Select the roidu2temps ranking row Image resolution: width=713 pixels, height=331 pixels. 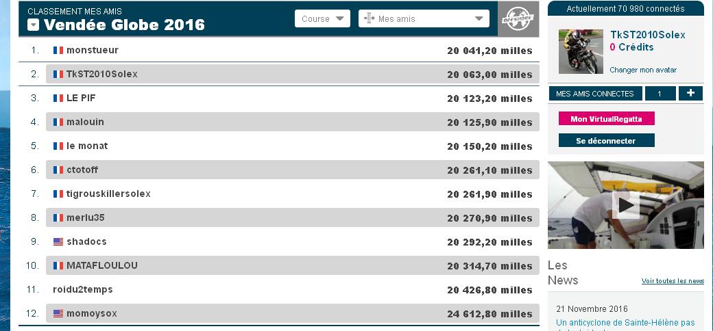pos(82,290)
